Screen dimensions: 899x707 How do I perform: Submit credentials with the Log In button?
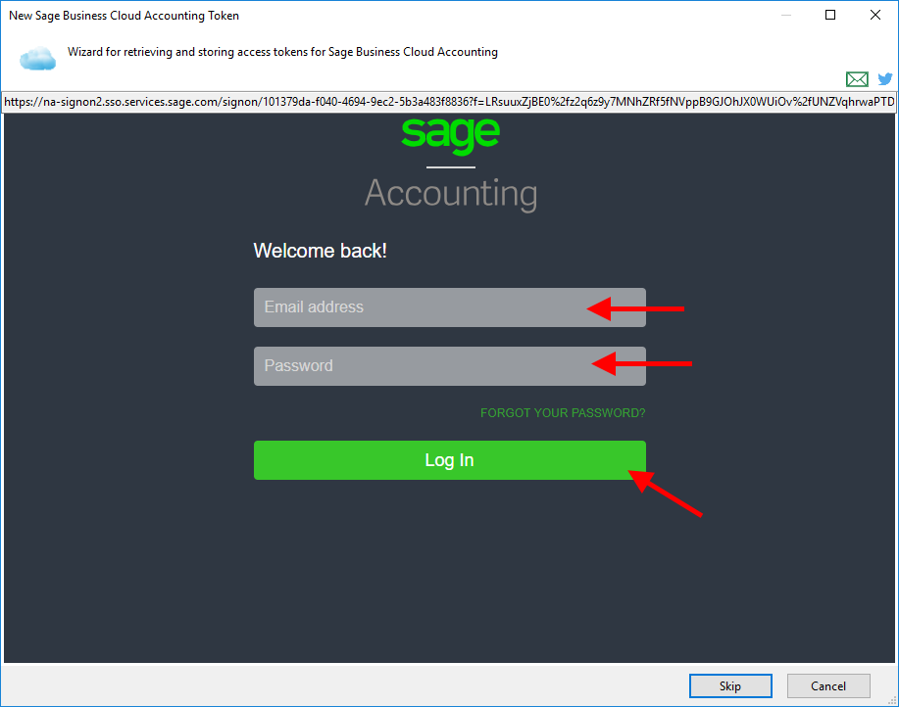[449, 460]
